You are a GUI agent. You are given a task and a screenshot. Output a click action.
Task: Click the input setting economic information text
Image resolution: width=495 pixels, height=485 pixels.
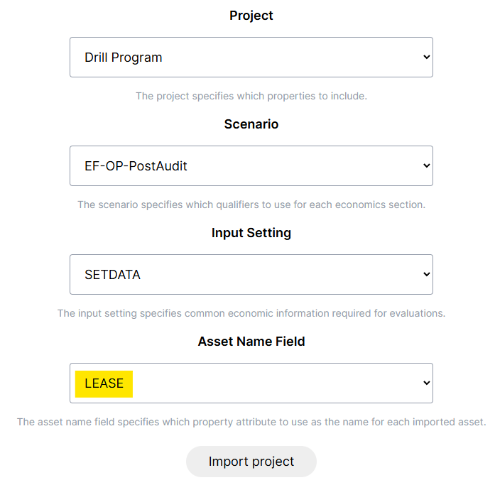tap(251, 313)
